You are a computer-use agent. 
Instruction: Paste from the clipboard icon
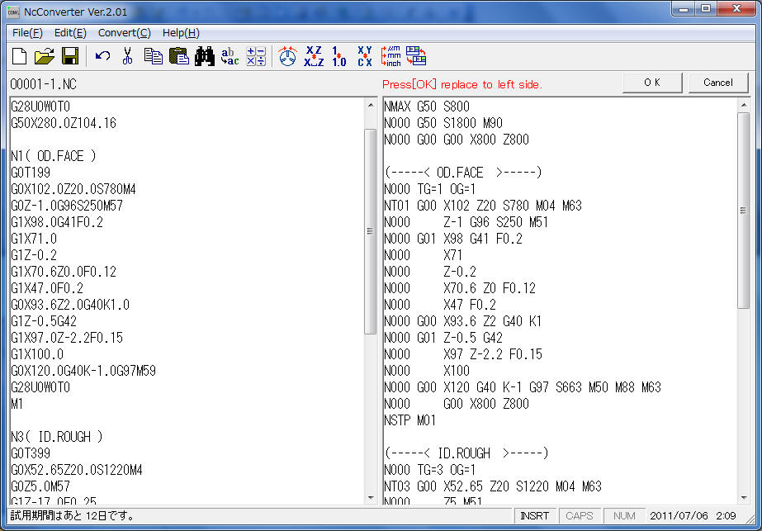179,56
